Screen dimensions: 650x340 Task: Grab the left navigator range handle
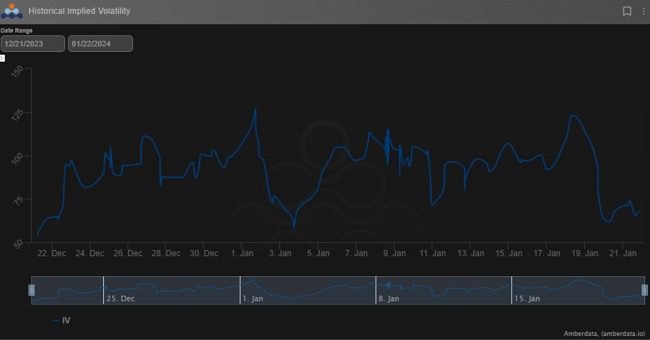(31, 290)
